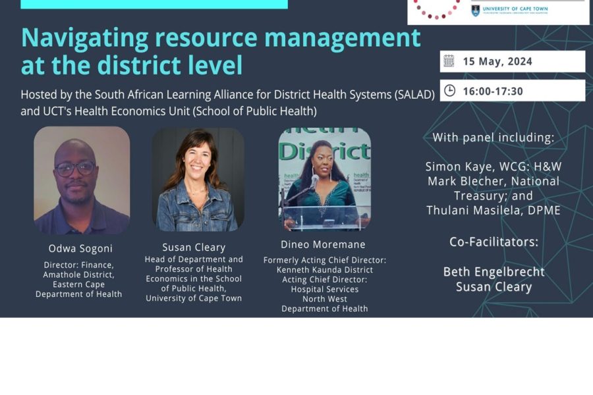Screen dimensions: 593x395
Task: Click the clock icon beside 16:00-17:30
Action: [x=449, y=91]
